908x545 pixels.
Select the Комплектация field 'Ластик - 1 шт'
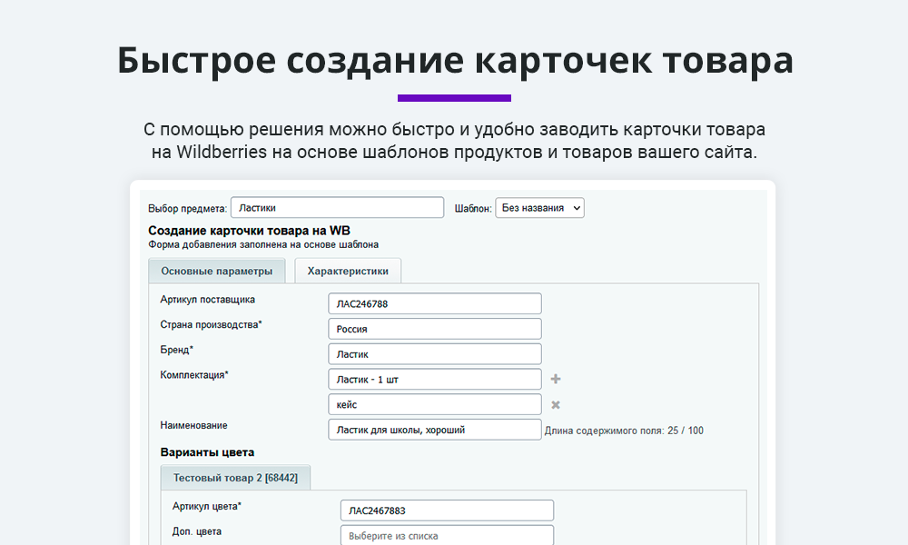coord(434,380)
